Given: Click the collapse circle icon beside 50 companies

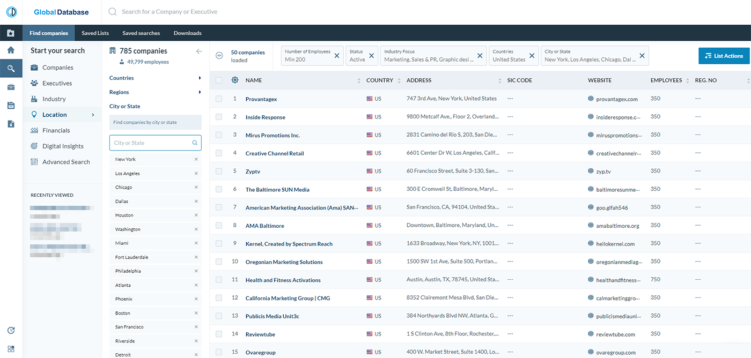Looking at the screenshot, I should [x=219, y=56].
